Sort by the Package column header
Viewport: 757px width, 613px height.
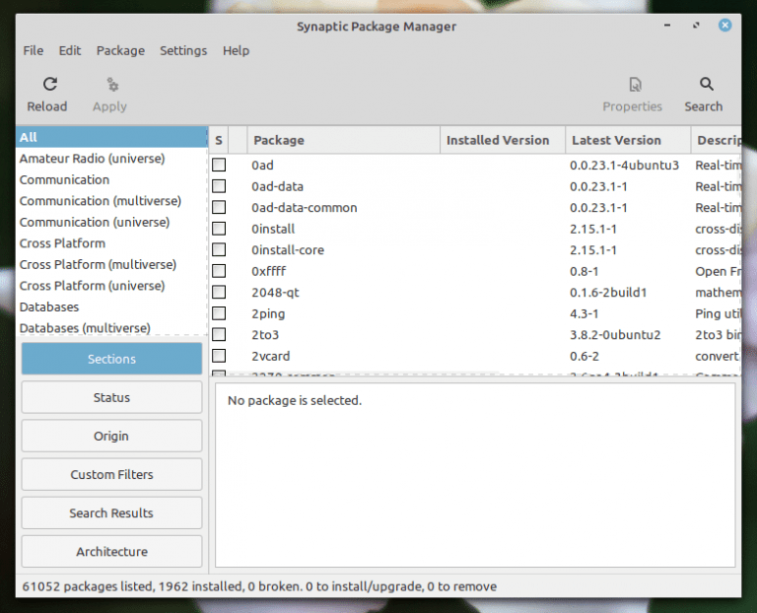pos(343,141)
